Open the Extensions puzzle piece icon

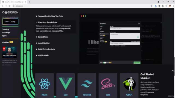(163, 6)
